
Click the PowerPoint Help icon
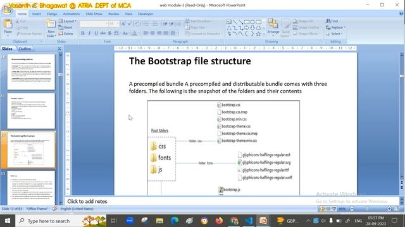point(401,14)
